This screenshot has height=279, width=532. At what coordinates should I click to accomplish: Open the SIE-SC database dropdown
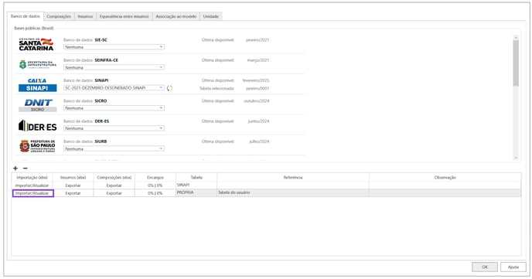point(114,47)
